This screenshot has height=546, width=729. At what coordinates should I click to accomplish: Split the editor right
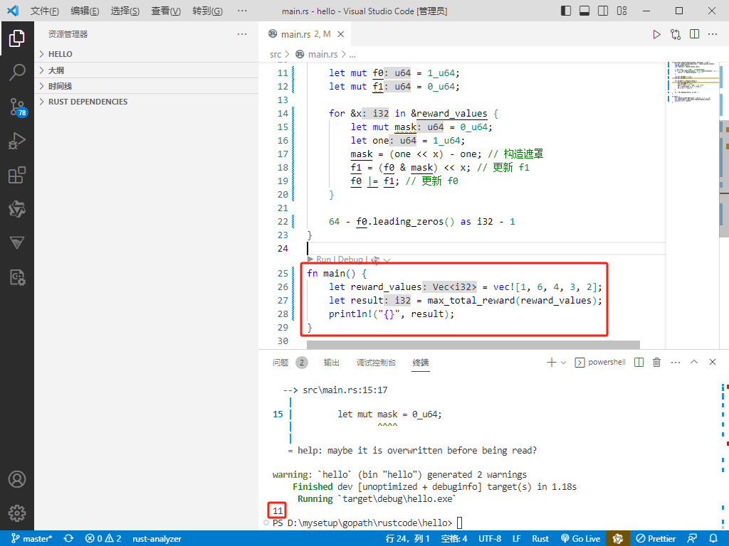(695, 34)
